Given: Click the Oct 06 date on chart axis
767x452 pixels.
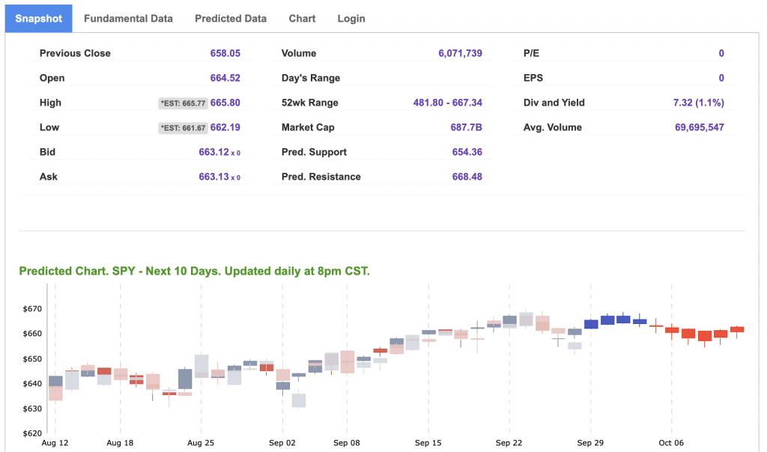Looking at the screenshot, I should 671,443.
